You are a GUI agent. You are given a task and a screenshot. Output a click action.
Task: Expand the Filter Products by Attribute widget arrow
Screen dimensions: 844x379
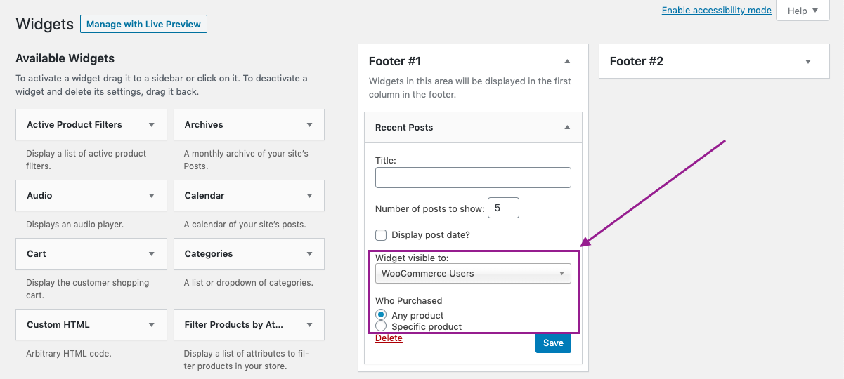(x=309, y=325)
